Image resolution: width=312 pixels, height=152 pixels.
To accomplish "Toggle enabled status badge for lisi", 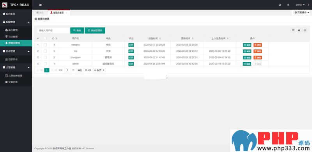I will coord(131,51).
